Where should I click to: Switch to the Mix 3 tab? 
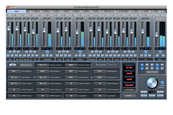(x=32, y=11)
